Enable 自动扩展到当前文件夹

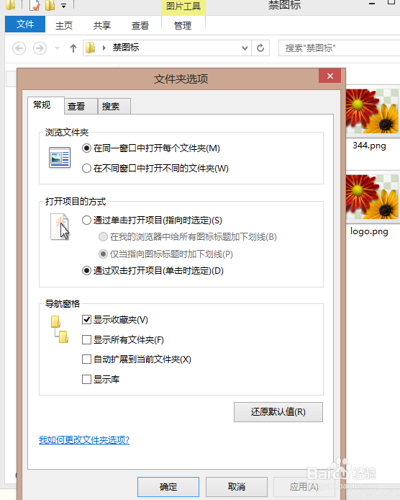coord(86,360)
